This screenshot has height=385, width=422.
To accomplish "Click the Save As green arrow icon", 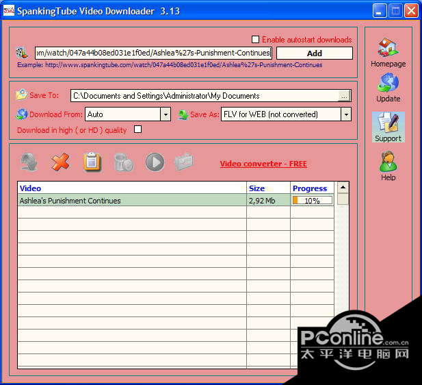I will pos(183,114).
